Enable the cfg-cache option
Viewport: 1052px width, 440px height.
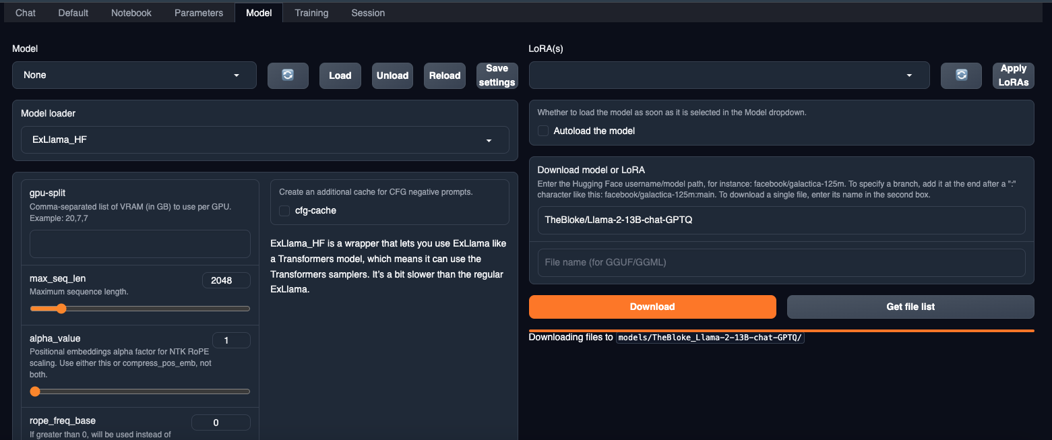[x=284, y=210]
